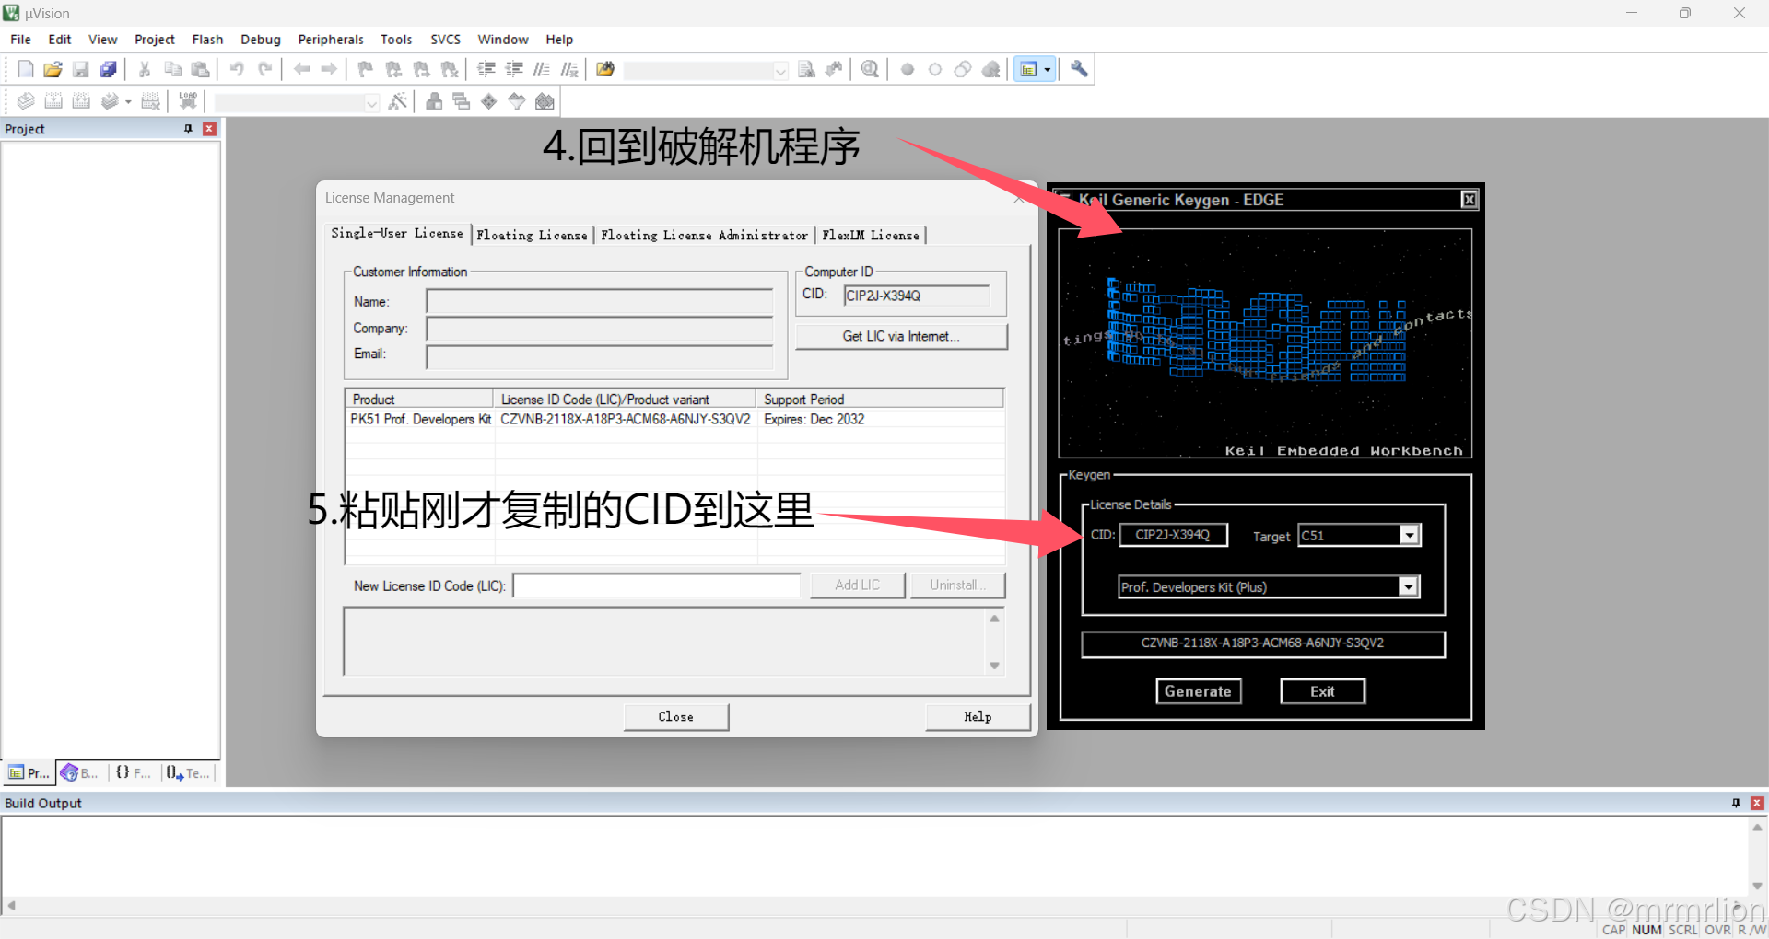Open the Flash menu

[x=207, y=40]
